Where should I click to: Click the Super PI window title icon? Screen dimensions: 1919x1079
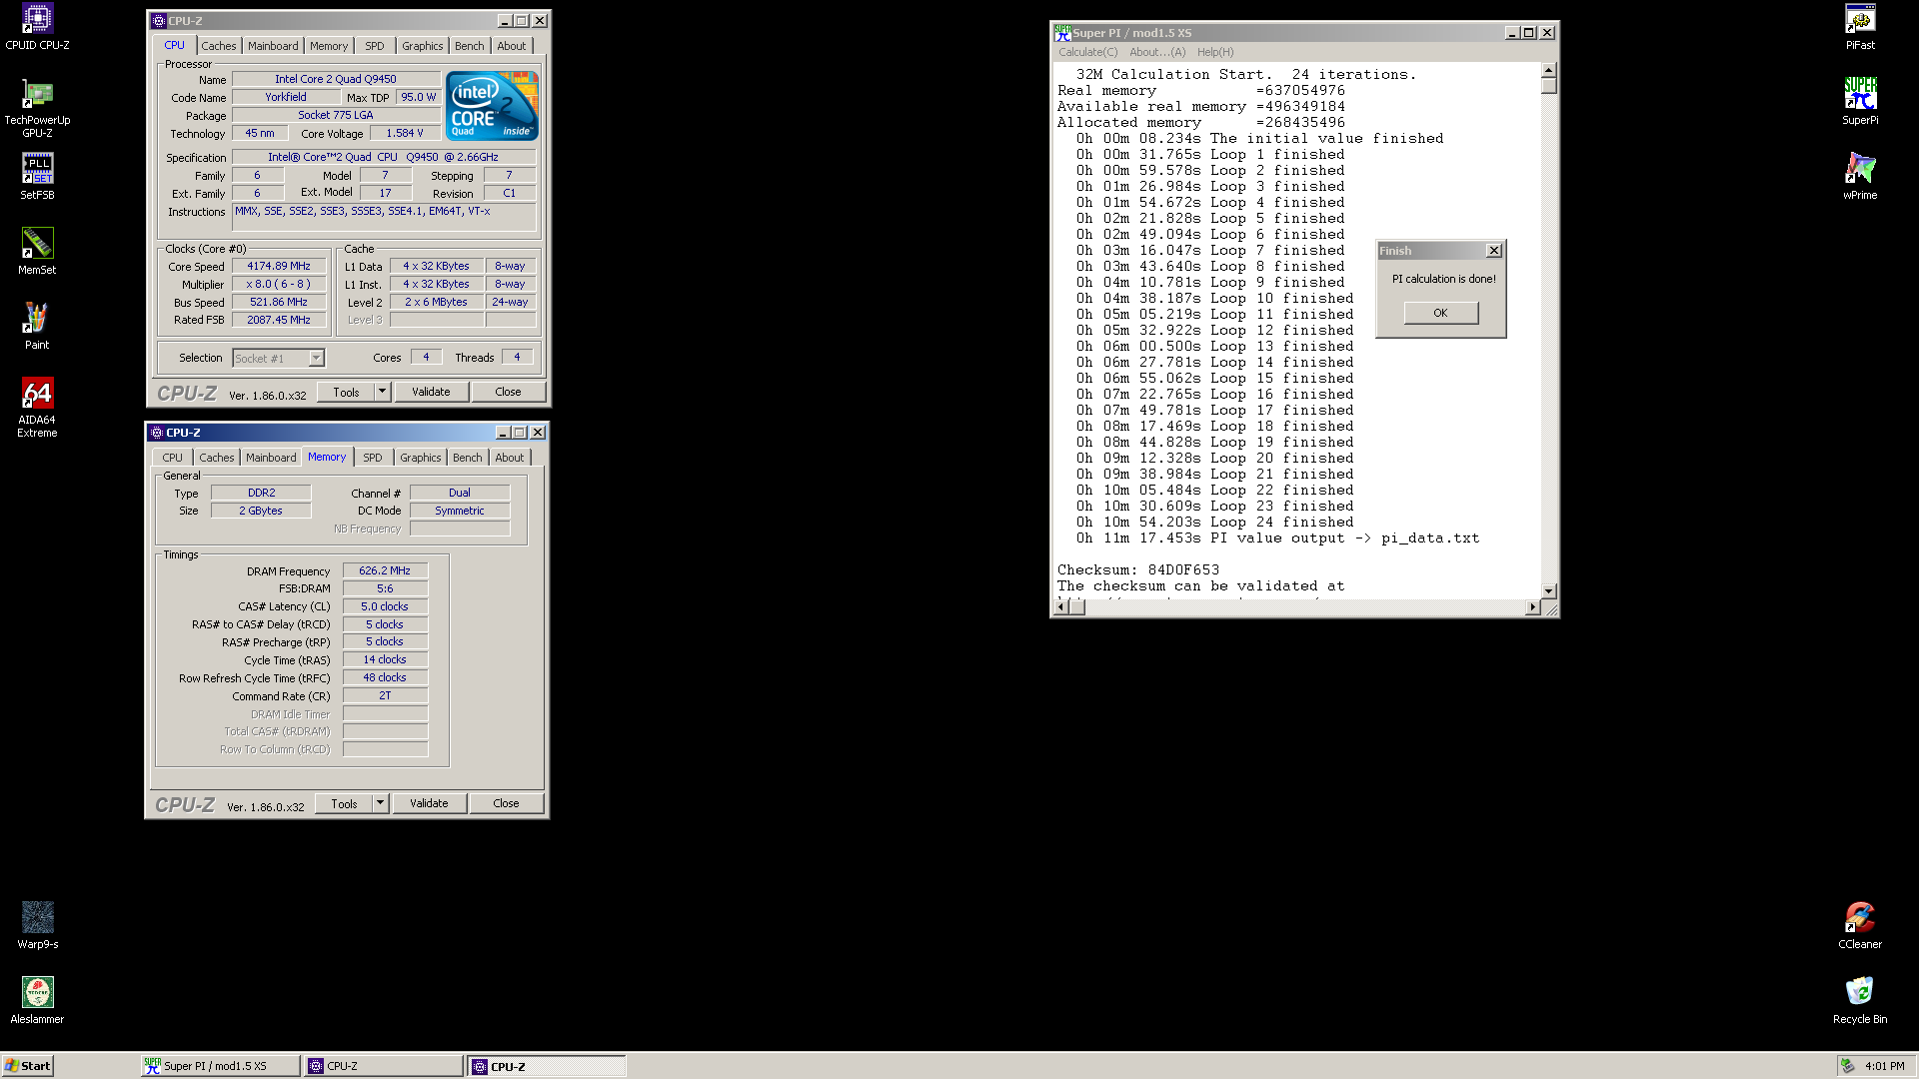coord(1062,33)
